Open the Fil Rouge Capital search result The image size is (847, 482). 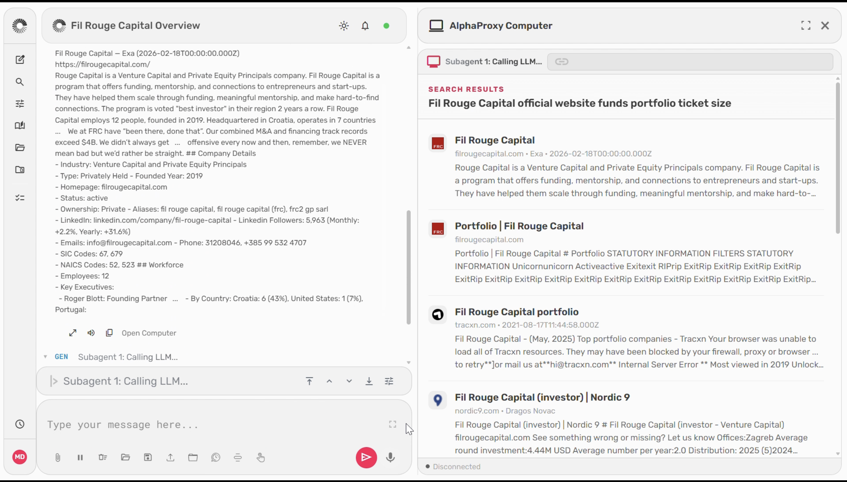tap(495, 140)
